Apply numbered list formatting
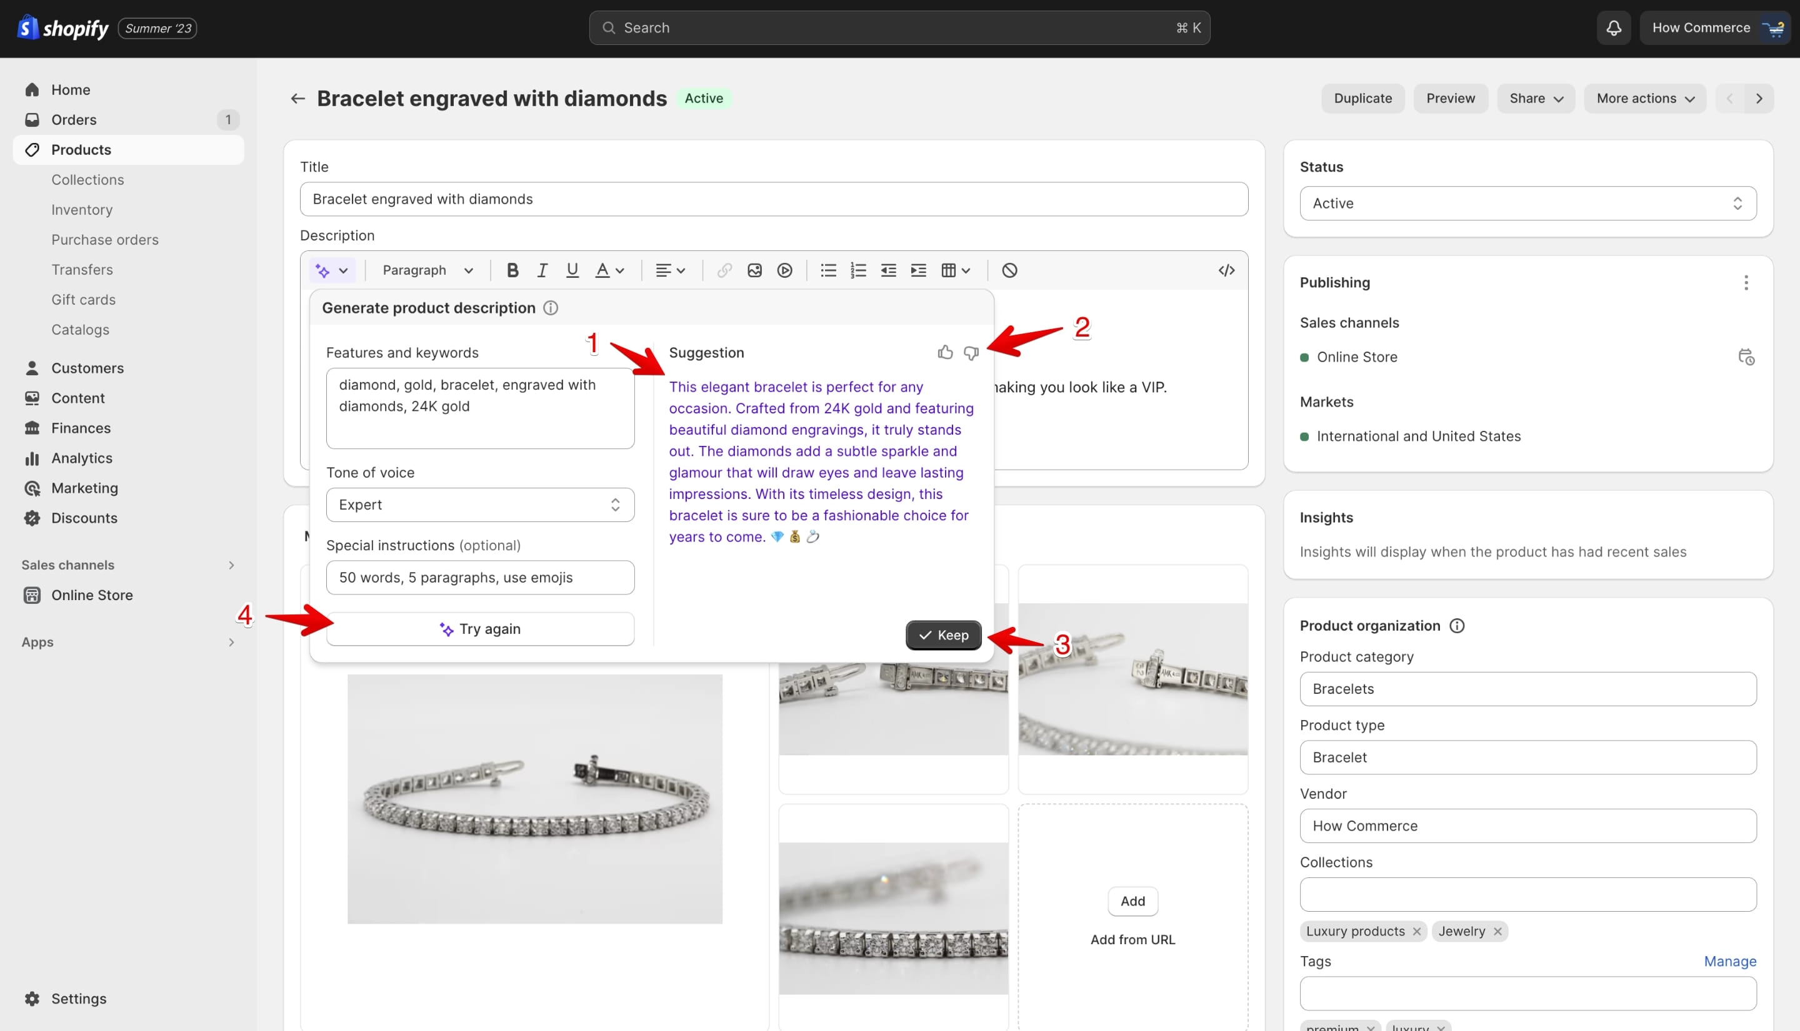This screenshot has width=1800, height=1031. 858,270
